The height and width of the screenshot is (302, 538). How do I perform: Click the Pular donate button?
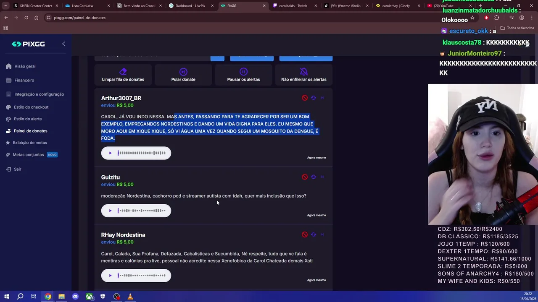coord(183,75)
